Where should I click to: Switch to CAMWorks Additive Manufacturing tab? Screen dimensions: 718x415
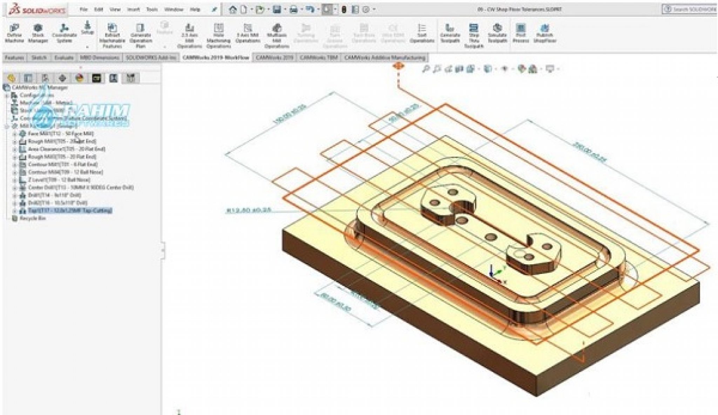pyautogui.click(x=385, y=58)
